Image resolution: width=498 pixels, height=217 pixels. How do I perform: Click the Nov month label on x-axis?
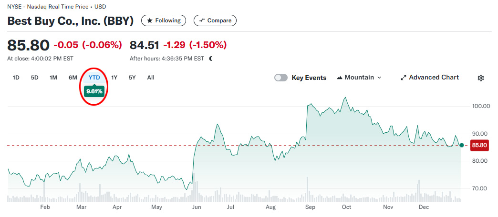388,207
